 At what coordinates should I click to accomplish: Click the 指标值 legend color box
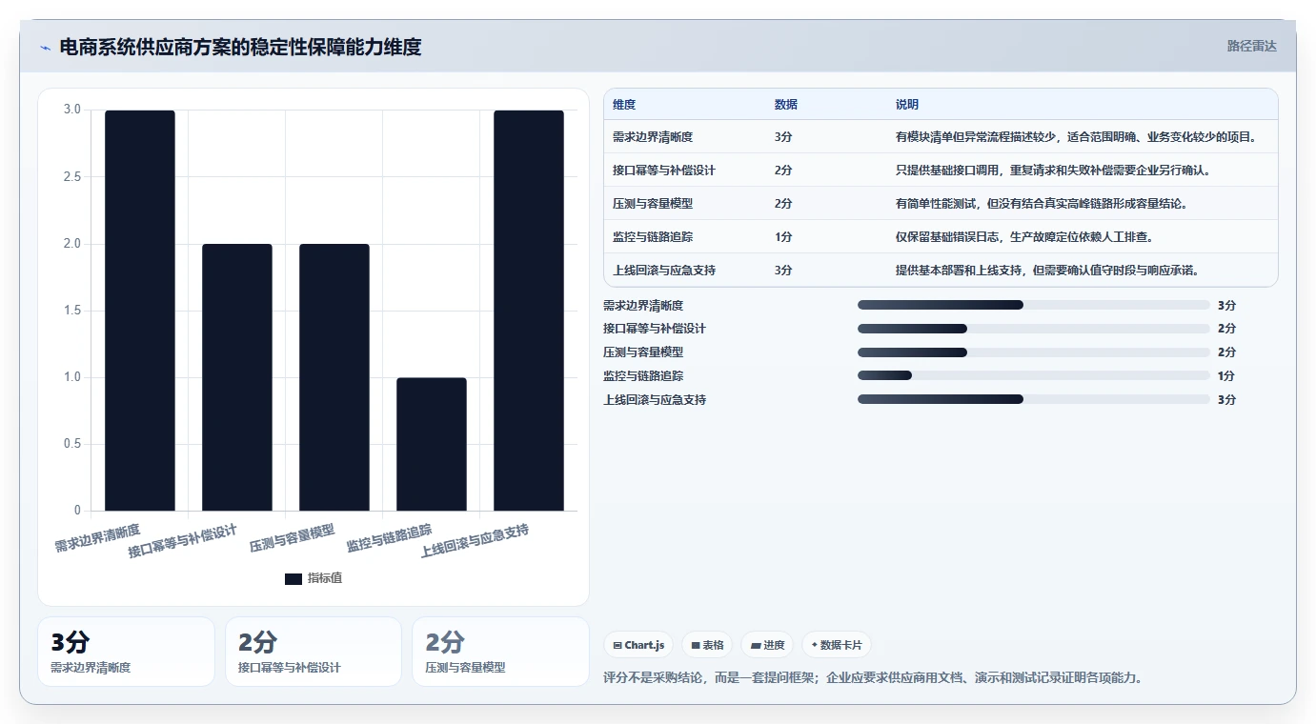click(x=294, y=579)
